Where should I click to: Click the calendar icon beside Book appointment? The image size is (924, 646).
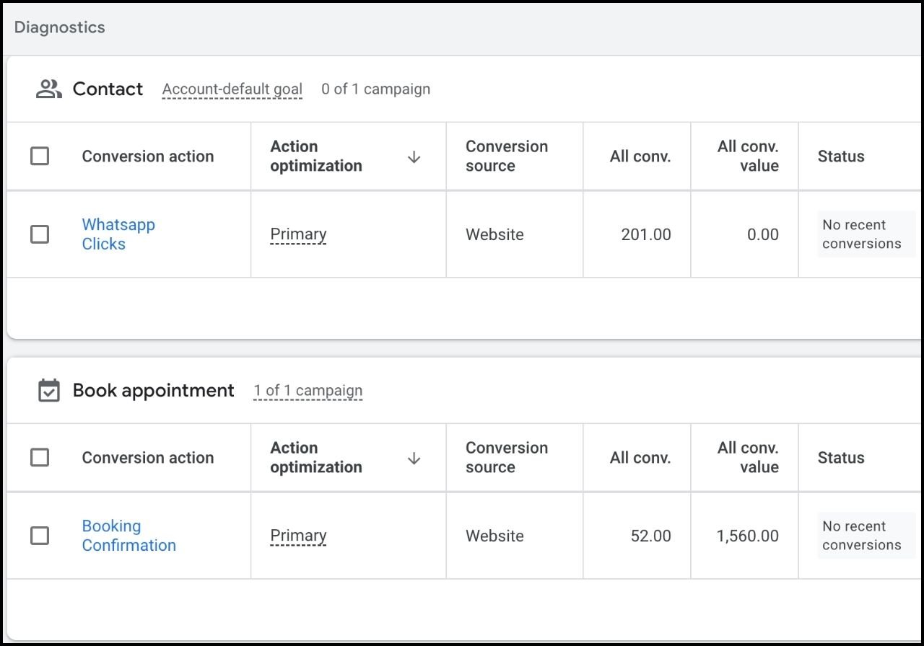(x=48, y=391)
